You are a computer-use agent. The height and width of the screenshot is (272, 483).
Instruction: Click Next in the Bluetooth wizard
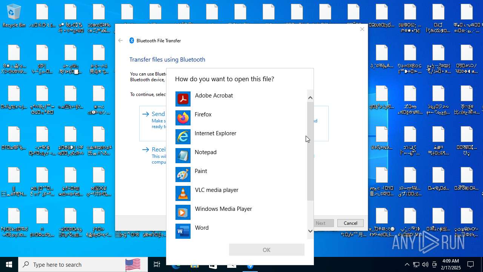click(x=320, y=223)
